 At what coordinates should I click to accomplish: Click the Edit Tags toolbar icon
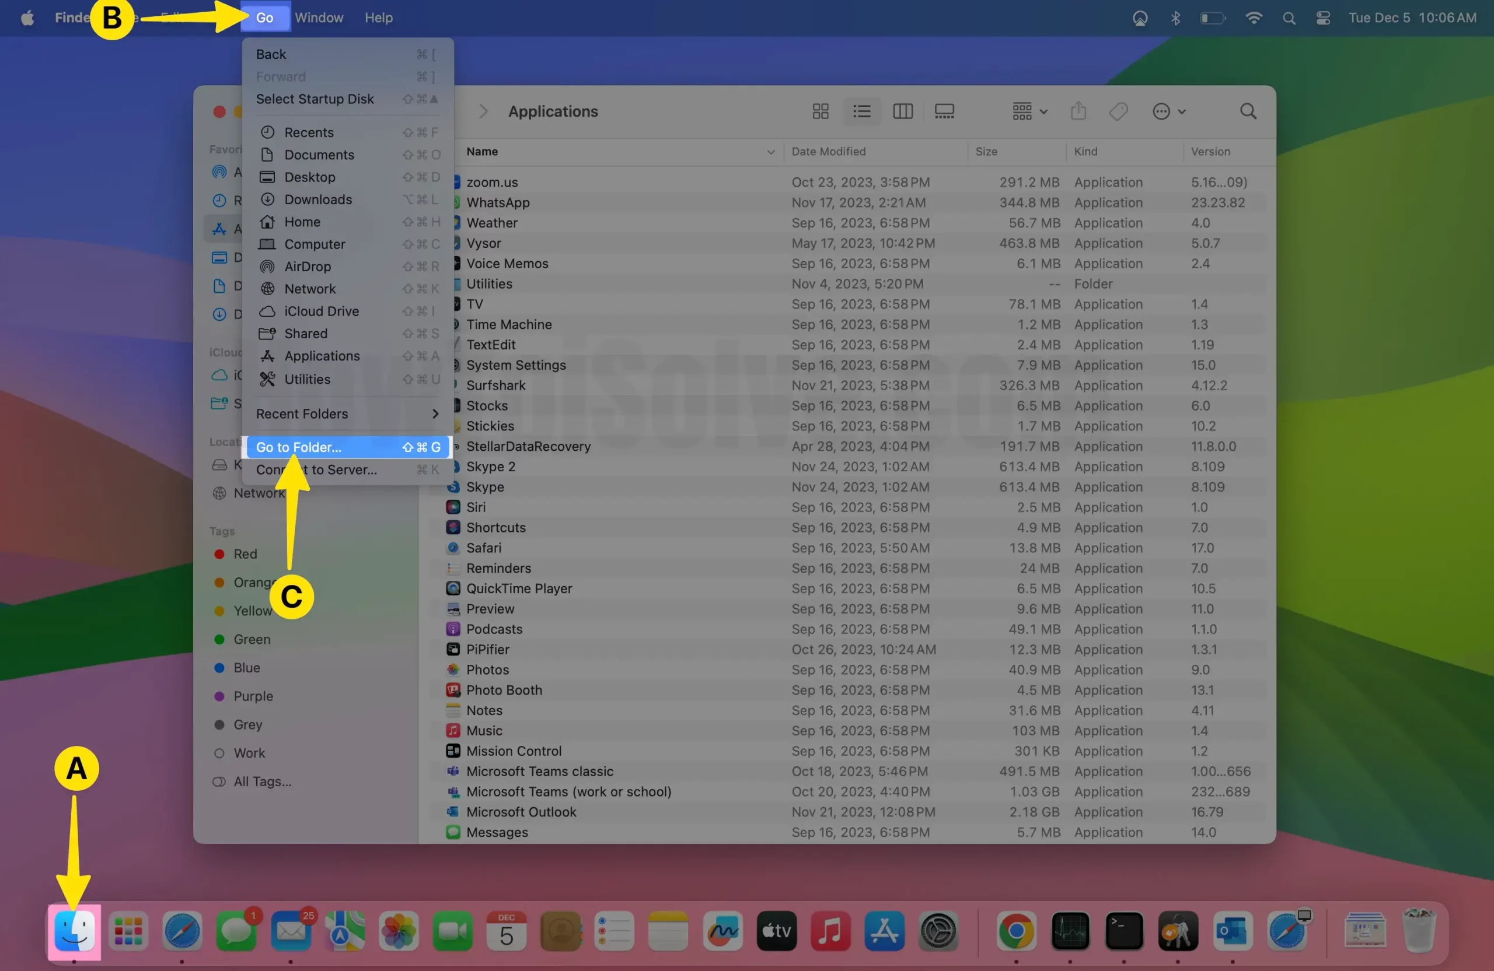click(x=1119, y=111)
